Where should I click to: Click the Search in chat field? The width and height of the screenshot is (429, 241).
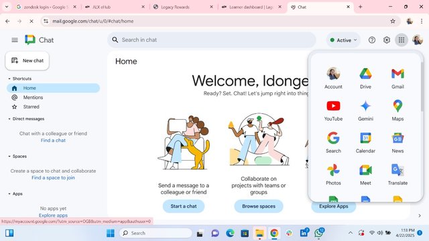212,40
